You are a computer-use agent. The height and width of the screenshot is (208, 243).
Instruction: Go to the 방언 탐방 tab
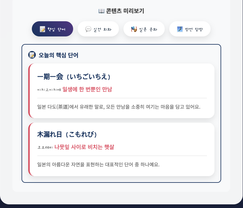(x=190, y=29)
